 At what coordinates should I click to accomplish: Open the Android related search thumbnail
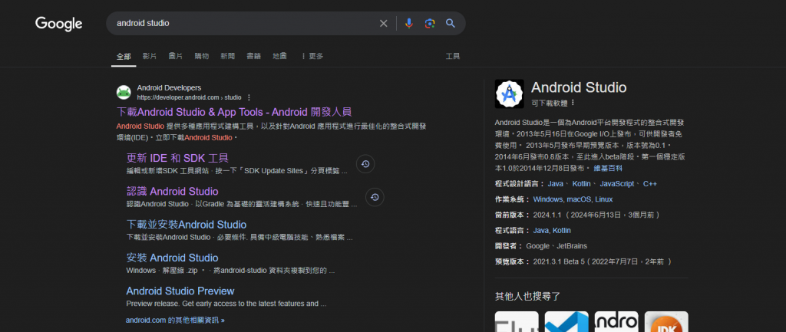[616, 321]
